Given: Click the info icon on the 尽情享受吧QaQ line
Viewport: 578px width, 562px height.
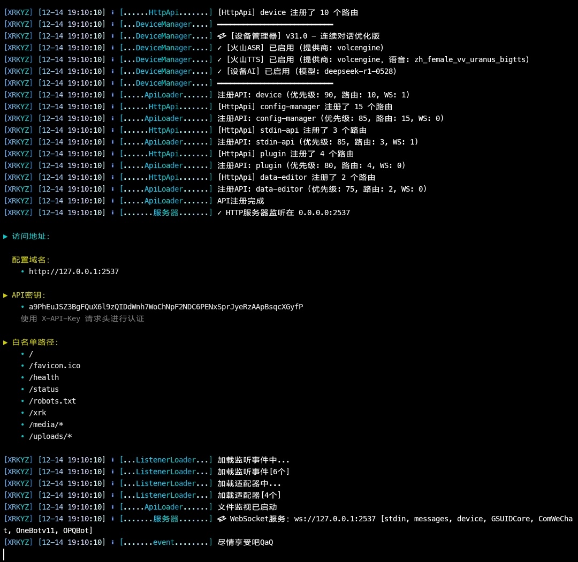Looking at the screenshot, I should coord(112,542).
